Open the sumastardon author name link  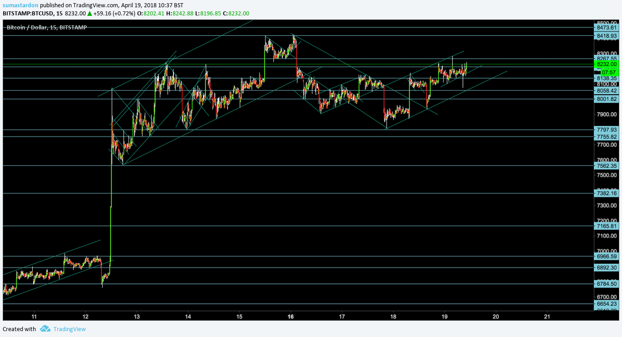[x=20, y=5]
